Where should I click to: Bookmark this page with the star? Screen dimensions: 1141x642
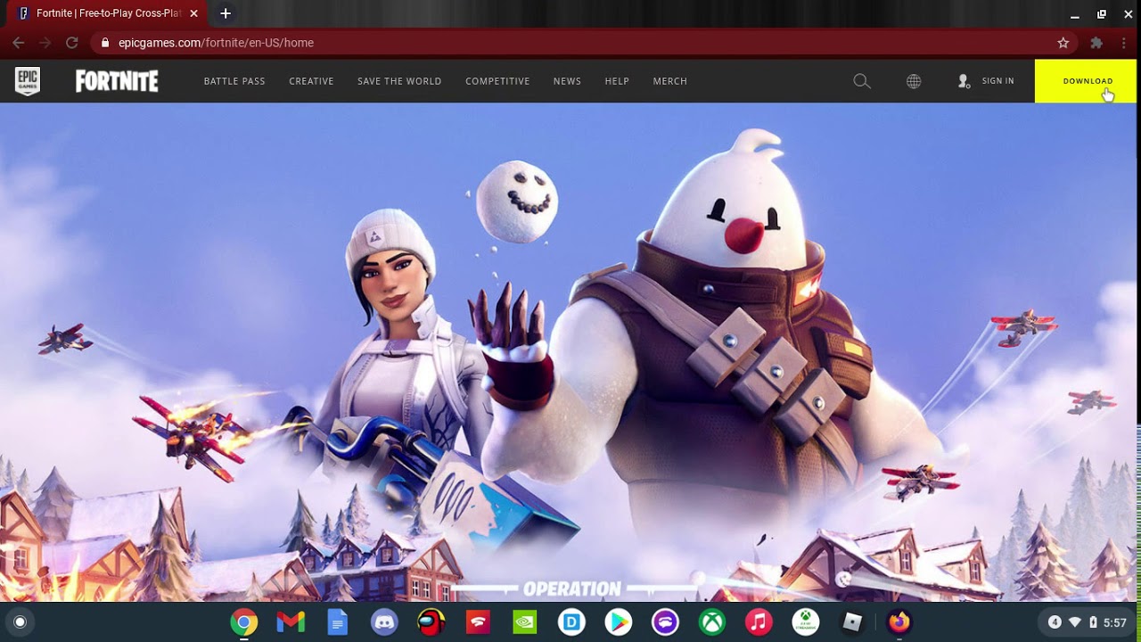pos(1063,43)
